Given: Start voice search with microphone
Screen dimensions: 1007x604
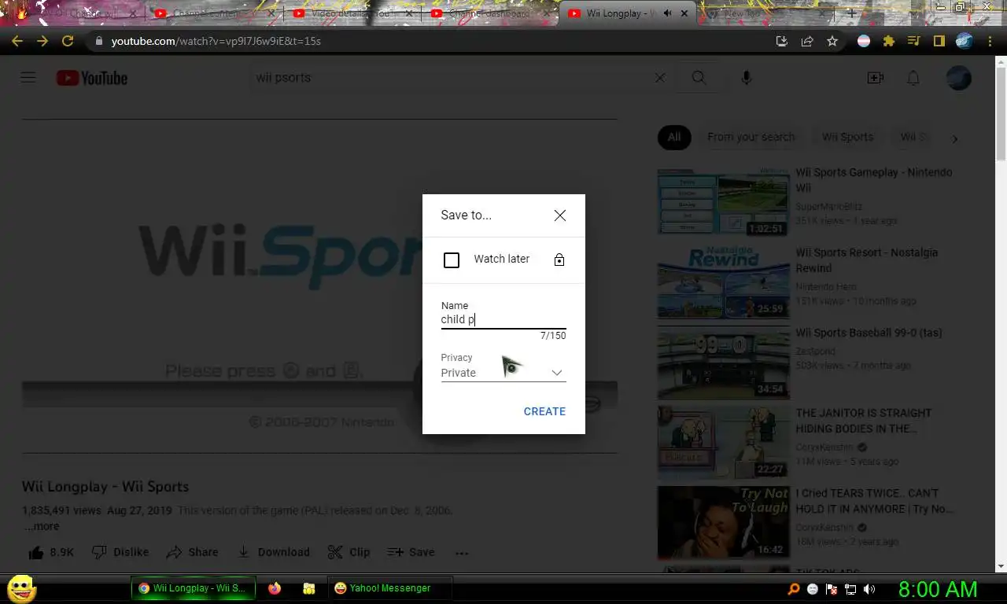Looking at the screenshot, I should click(x=746, y=78).
